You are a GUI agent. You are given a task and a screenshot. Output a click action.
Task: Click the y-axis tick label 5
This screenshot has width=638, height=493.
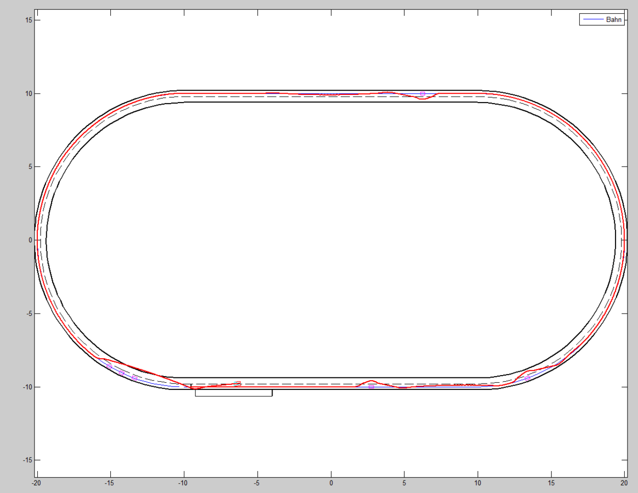[29, 167]
